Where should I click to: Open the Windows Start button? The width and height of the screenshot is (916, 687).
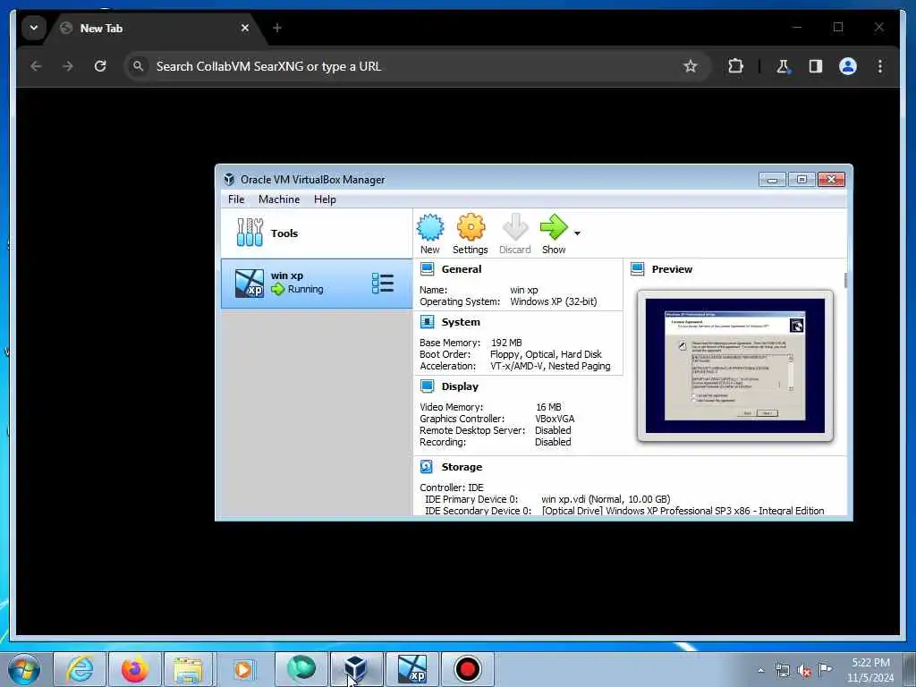[23, 669]
